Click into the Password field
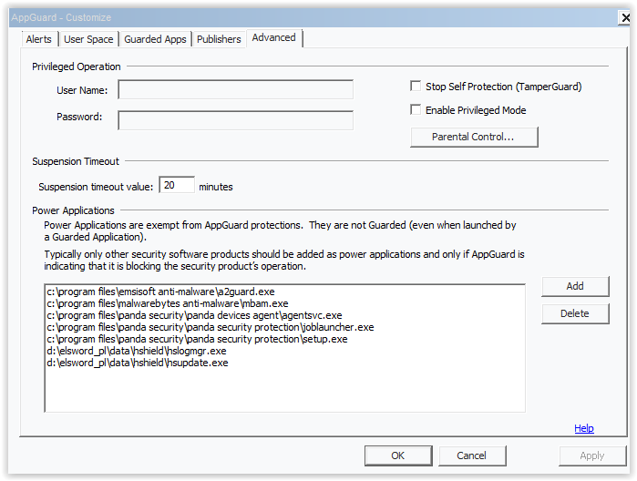 coord(236,120)
